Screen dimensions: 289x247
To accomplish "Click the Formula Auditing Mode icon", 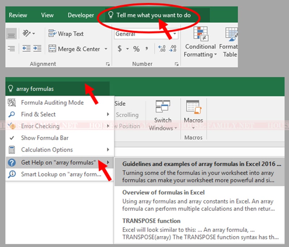I will coord(12,103).
